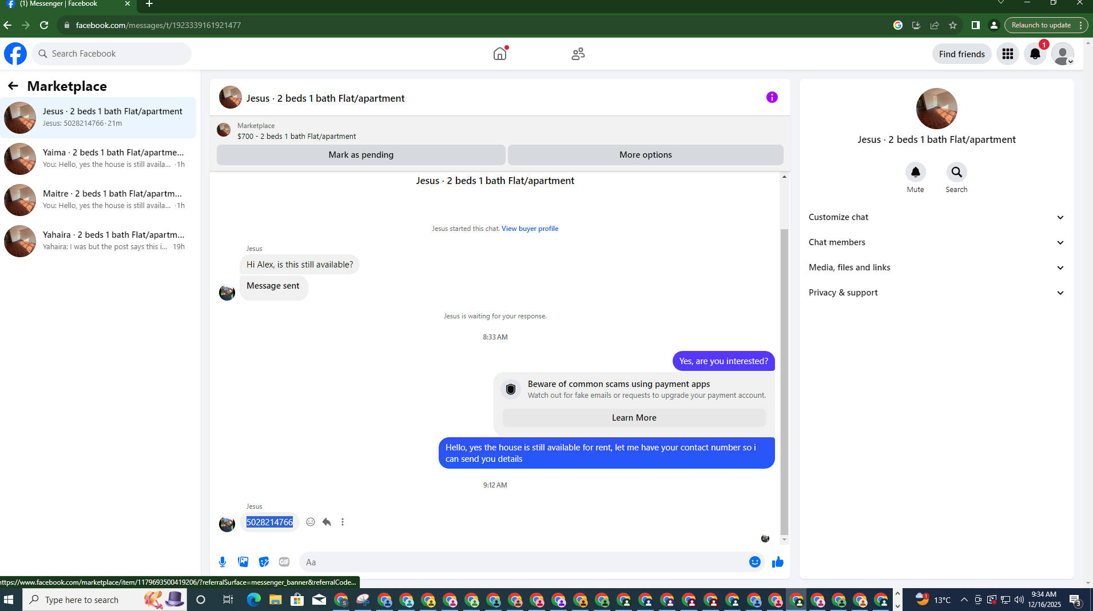
Task: Select the Messenger | Facebook browser tab
Action: click(67, 5)
